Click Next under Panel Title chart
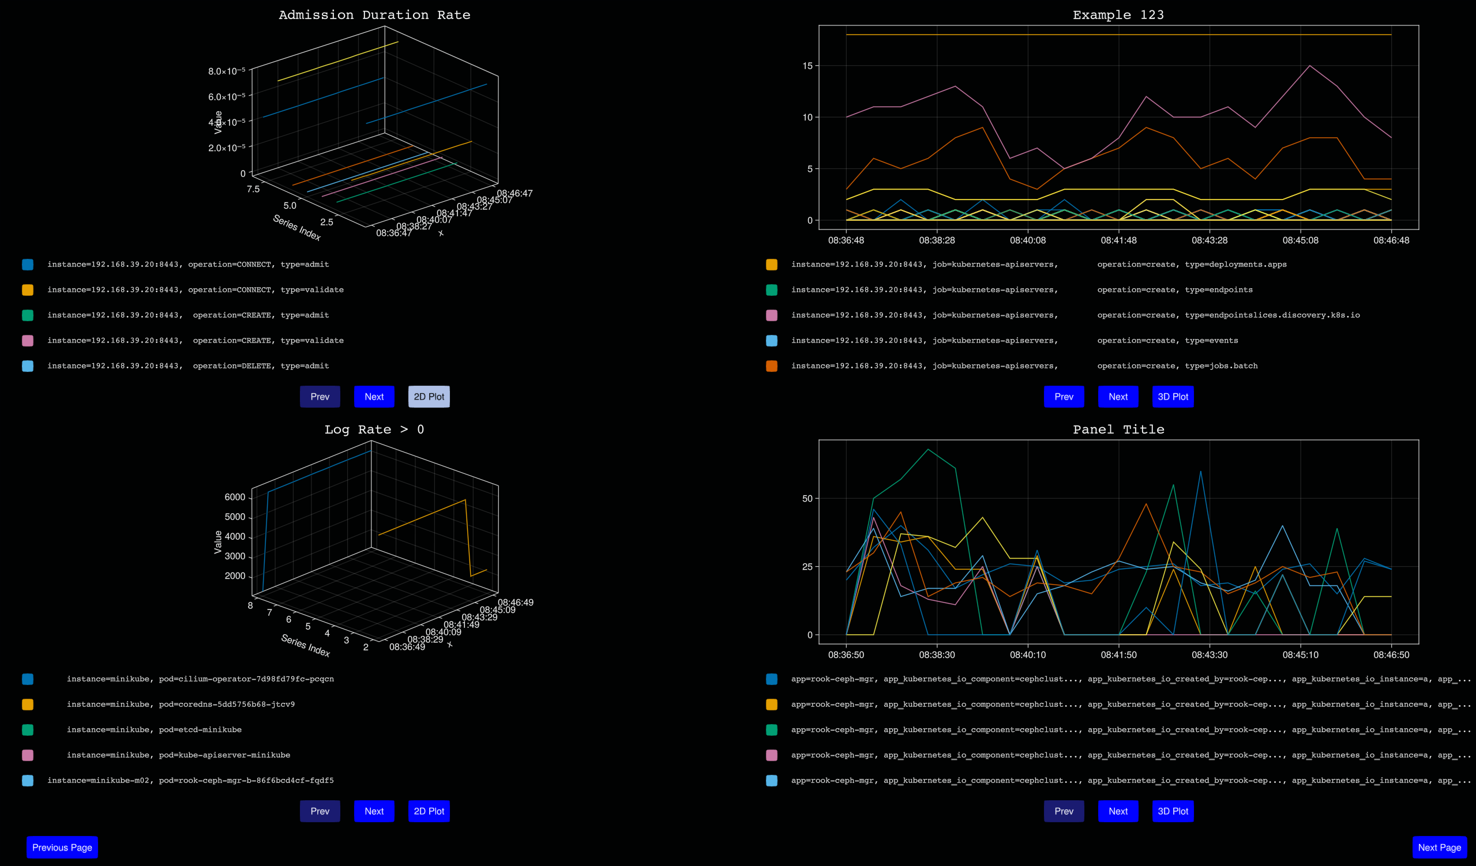The width and height of the screenshot is (1476, 866). pyautogui.click(x=1118, y=811)
